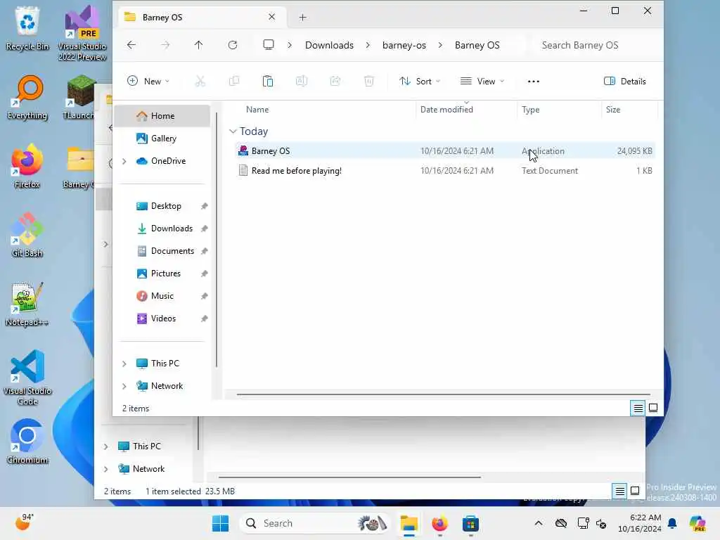Navigate to barney-os in breadcrumb

tap(404, 45)
